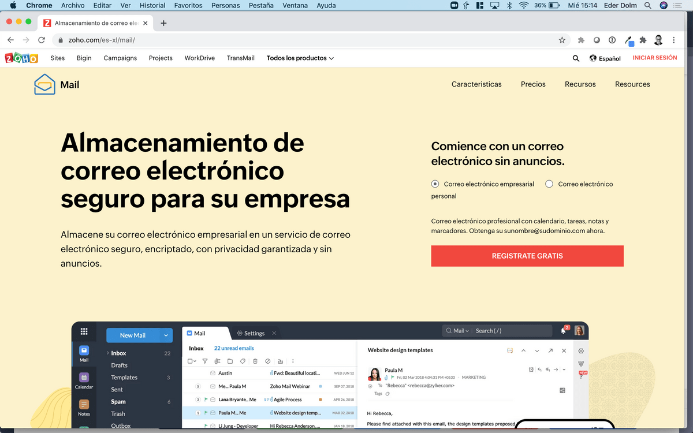Close the Settings tab in mail preview
The height and width of the screenshot is (433, 693).
(x=274, y=333)
